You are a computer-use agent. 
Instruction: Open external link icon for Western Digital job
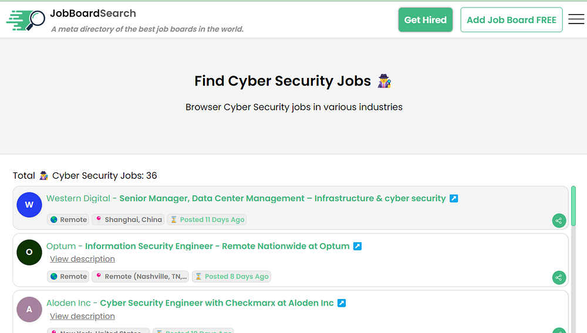point(454,199)
